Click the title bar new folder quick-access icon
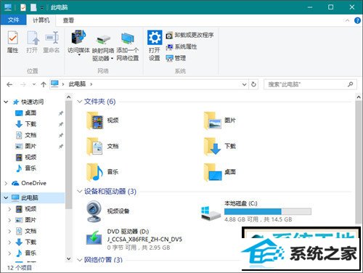Image resolution: width=363 pixels, height=273 pixels. pos(33,7)
